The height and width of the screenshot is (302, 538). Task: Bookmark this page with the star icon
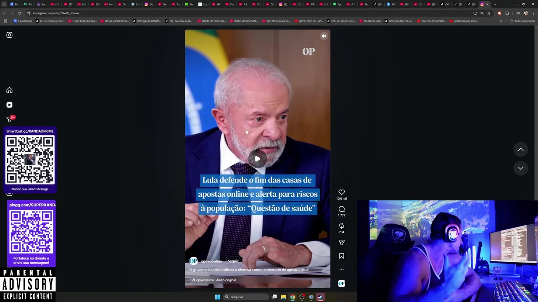(489, 13)
